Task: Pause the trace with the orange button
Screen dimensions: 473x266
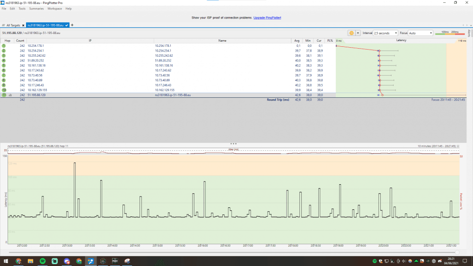Action: click(x=351, y=33)
